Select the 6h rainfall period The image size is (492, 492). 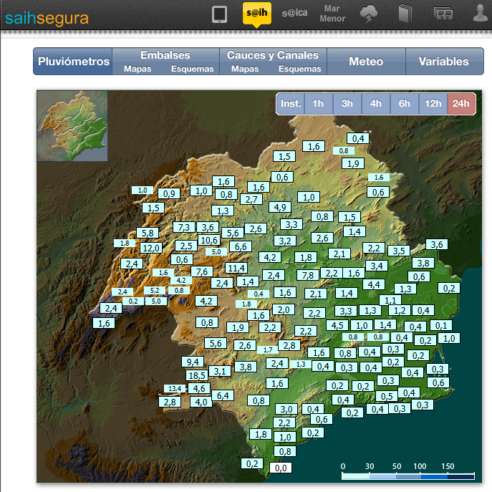404,104
